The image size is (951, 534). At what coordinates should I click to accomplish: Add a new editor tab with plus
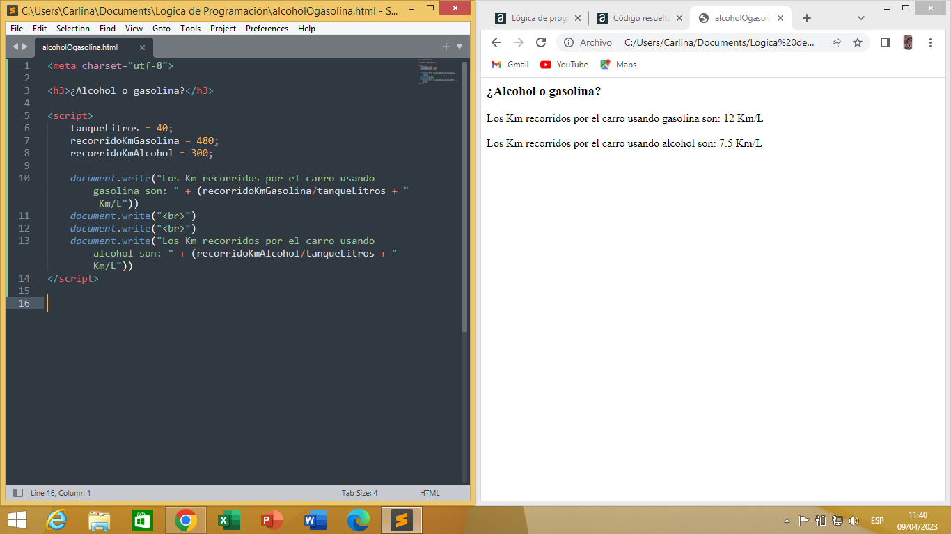point(446,47)
